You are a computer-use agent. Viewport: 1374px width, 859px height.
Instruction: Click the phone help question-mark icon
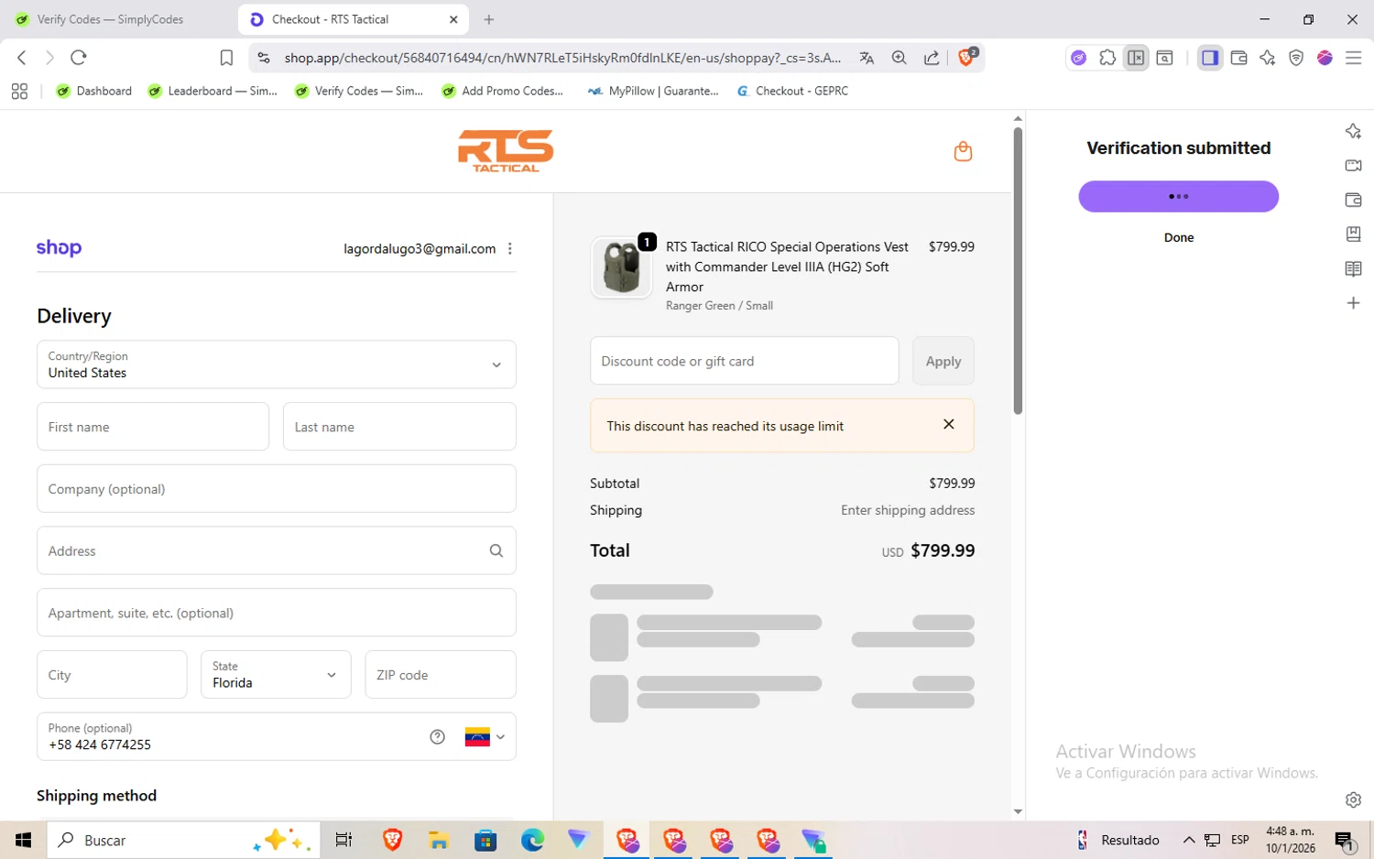pyautogui.click(x=438, y=737)
